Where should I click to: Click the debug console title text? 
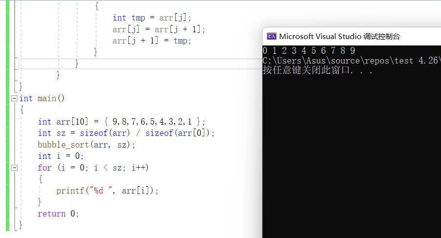(x=340, y=36)
